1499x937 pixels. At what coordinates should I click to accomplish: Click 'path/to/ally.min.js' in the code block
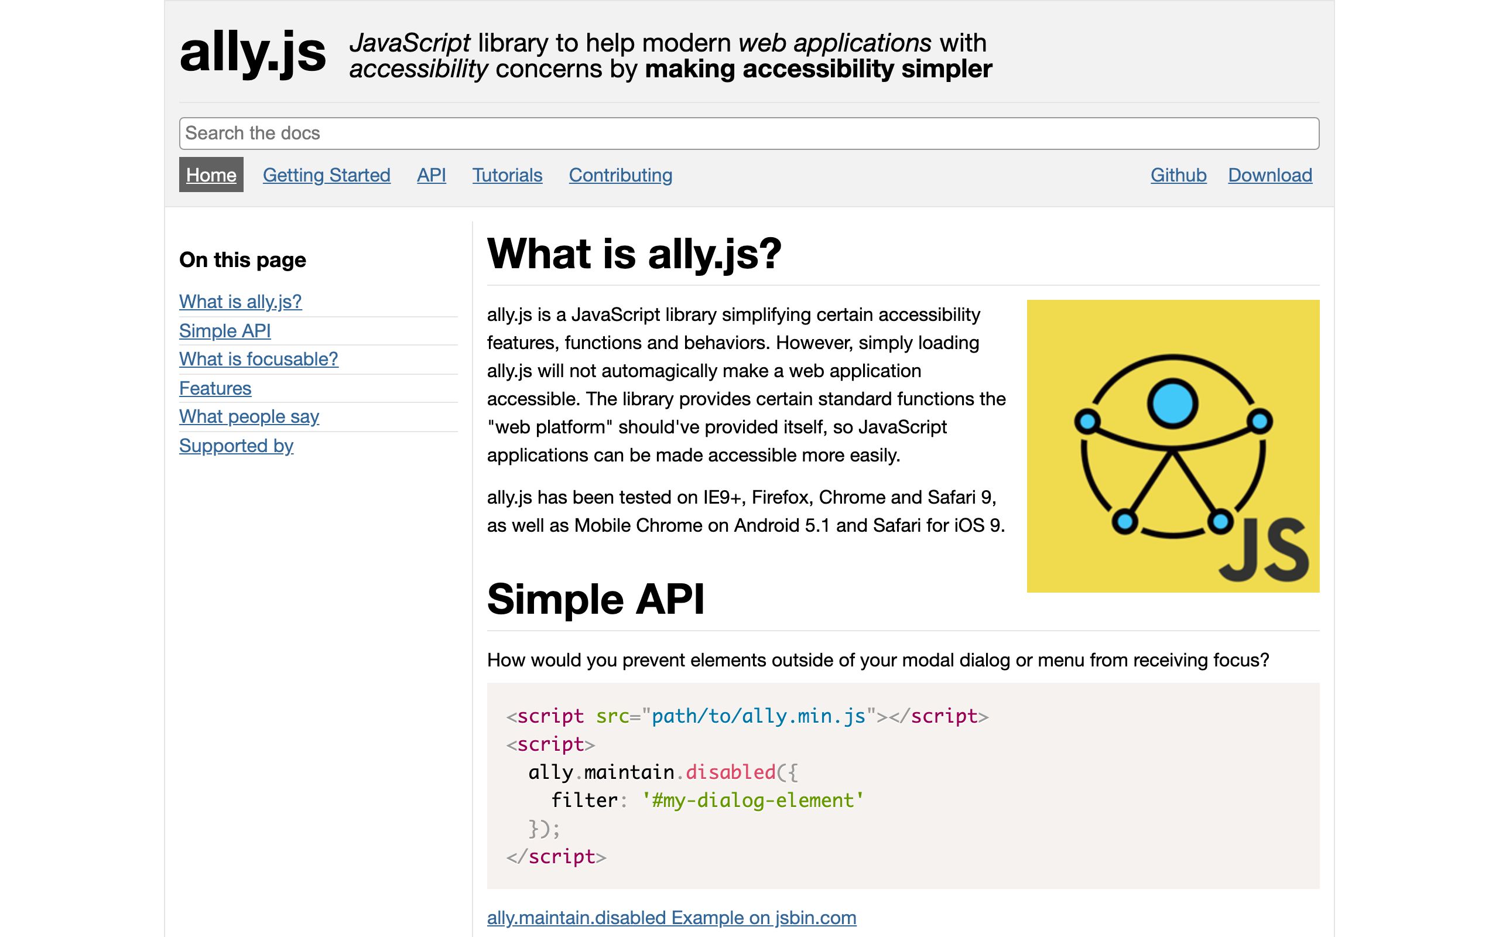pyautogui.click(x=759, y=716)
